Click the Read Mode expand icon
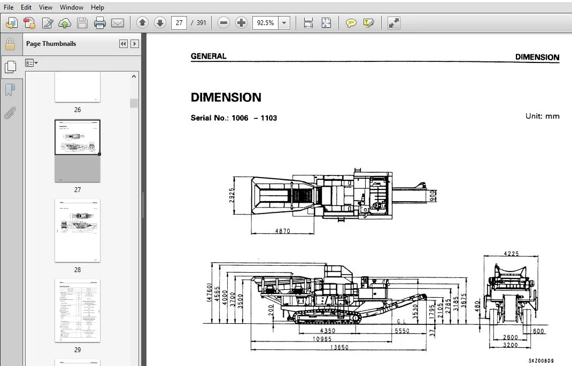572x366 pixels. pos(393,23)
